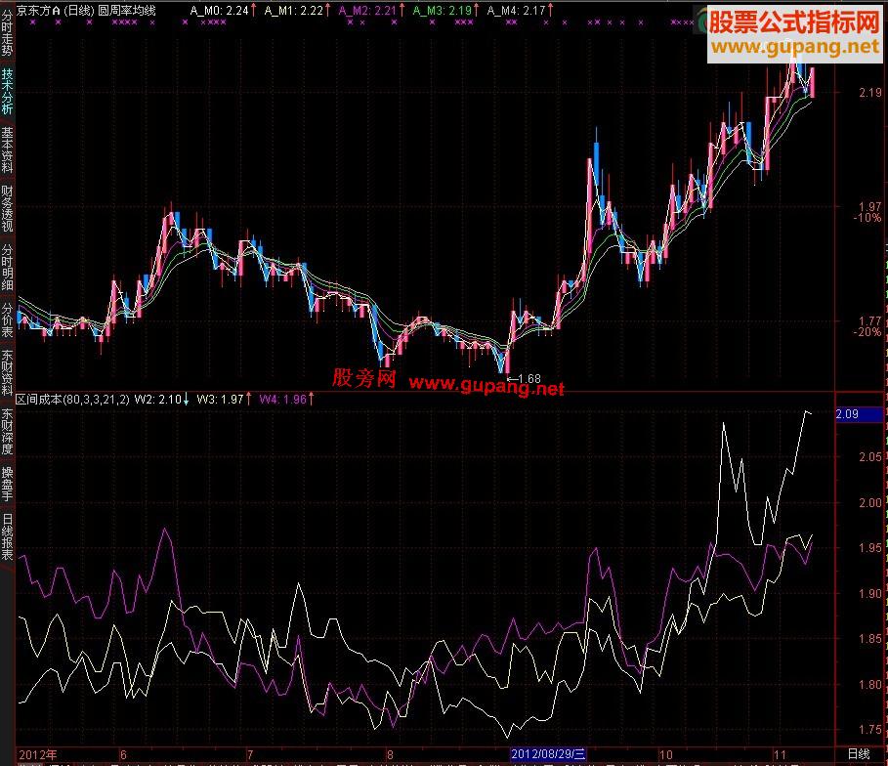
Task: Select the A_M2: 2.21 value label
Action: 371,10
